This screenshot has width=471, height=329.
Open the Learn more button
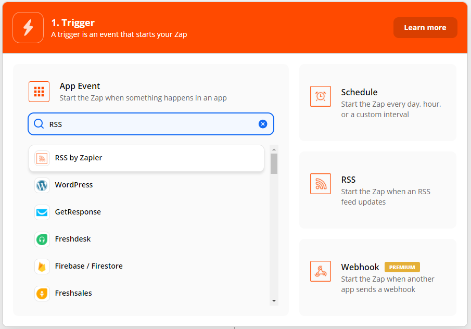click(425, 28)
